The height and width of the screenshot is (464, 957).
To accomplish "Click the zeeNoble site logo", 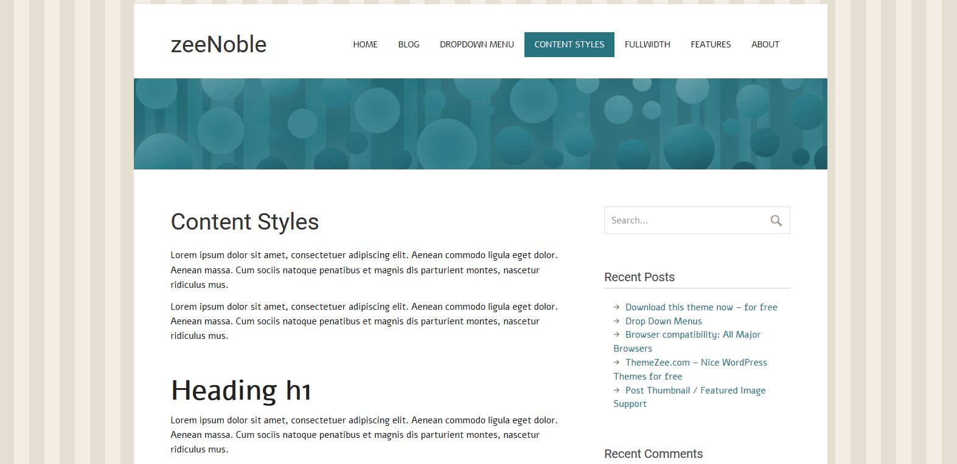I will pyautogui.click(x=218, y=44).
